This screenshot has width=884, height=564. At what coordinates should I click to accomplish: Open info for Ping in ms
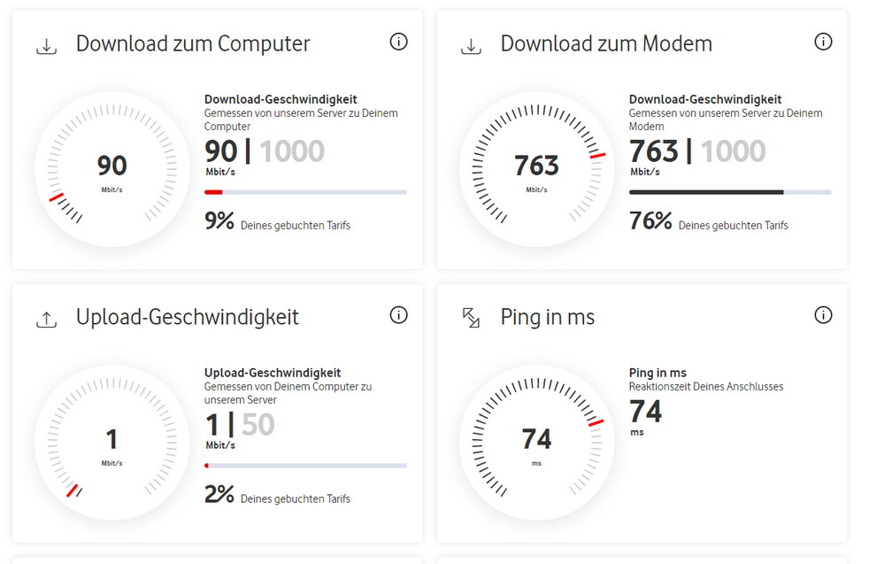click(823, 315)
